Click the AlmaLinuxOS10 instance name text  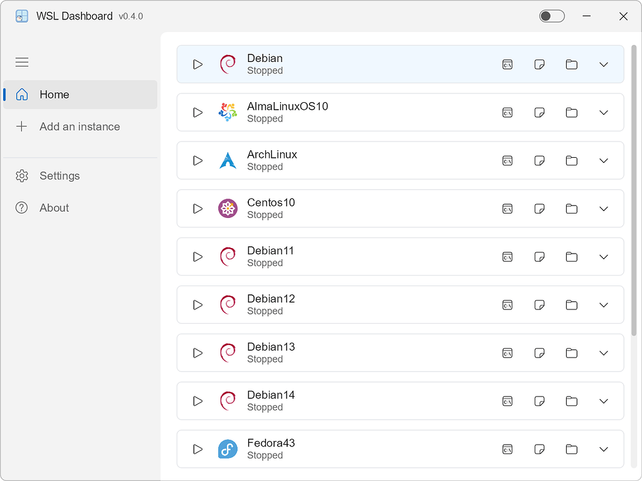coord(287,106)
